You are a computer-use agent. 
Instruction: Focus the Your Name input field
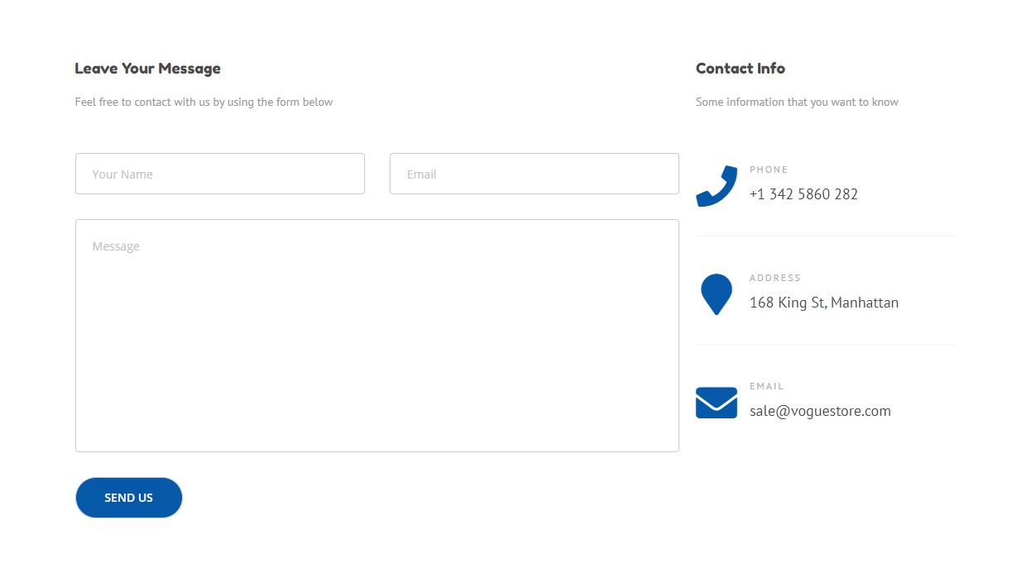pyautogui.click(x=220, y=174)
